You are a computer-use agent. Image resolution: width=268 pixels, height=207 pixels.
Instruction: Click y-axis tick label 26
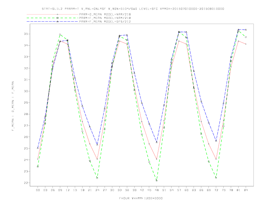coord(26,137)
